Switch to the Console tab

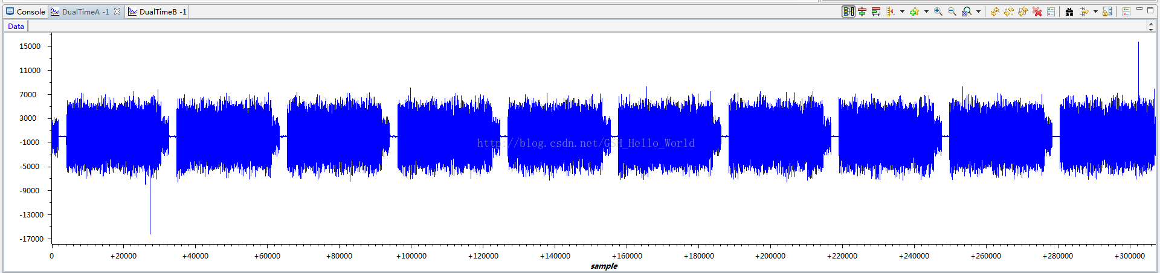[25, 11]
